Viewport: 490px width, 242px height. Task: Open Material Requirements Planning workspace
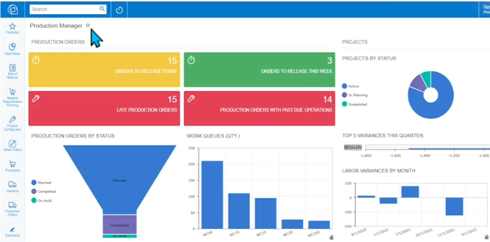12,97
